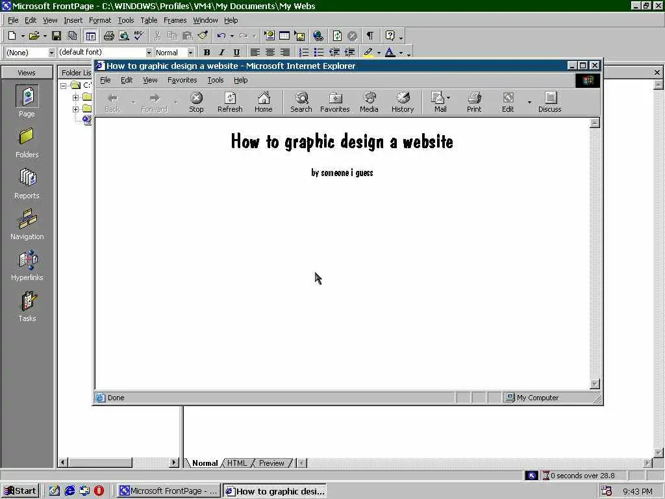Toggle Center alignment

[270, 52]
